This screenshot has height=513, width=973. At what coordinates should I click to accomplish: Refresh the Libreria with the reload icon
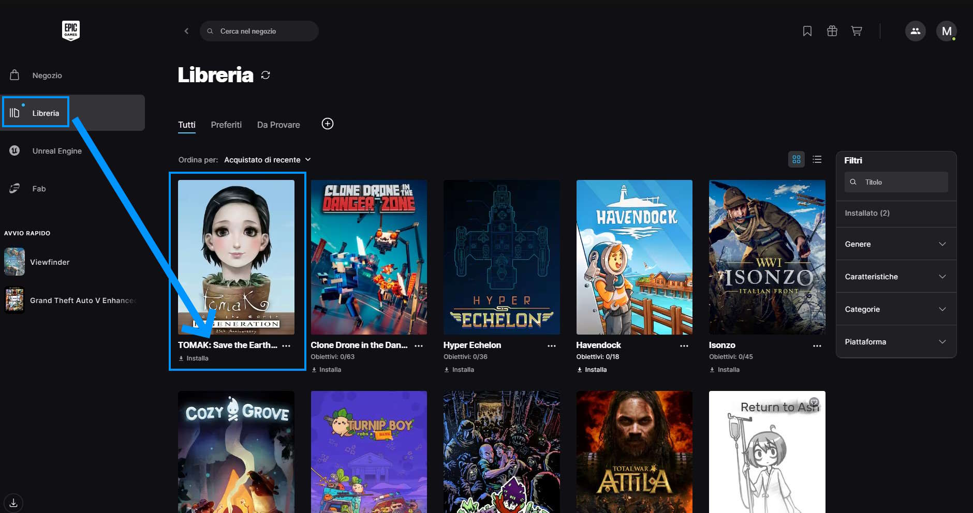(266, 76)
